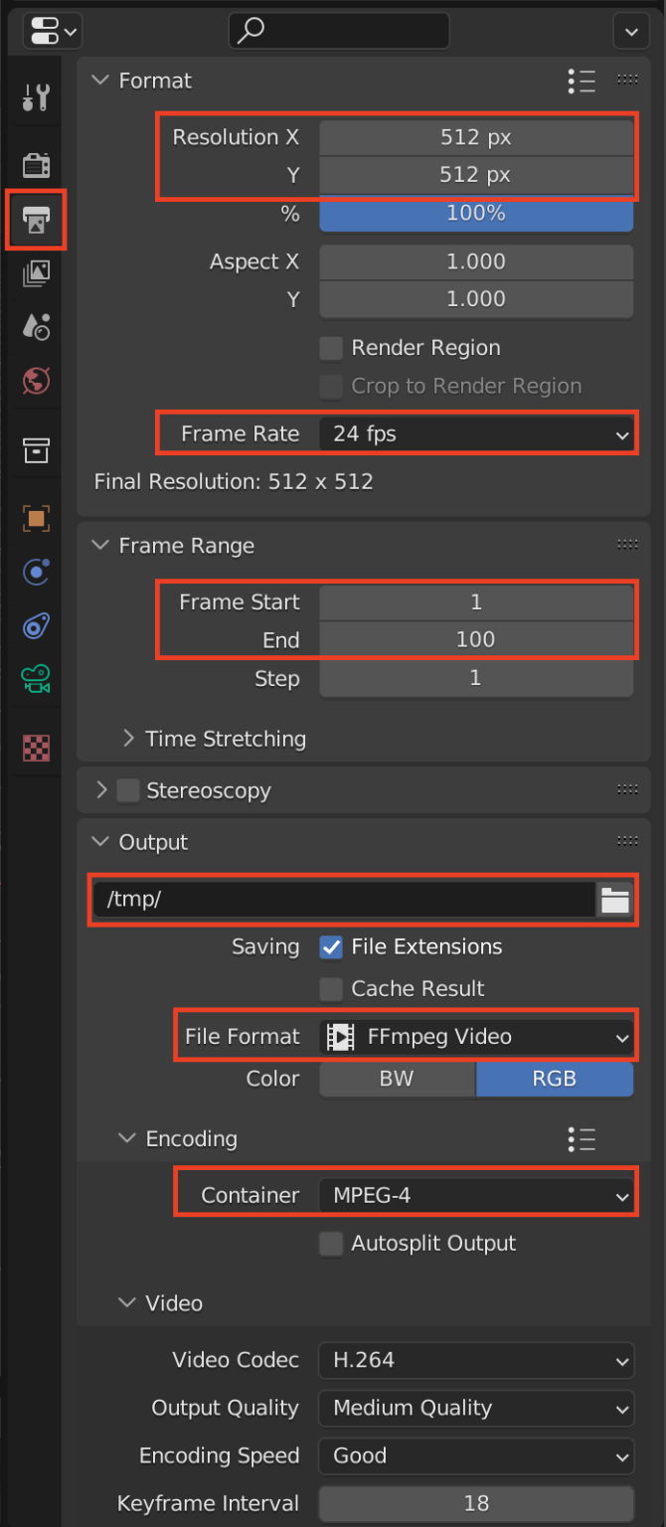Click the /tmp/ output path field
The image size is (666, 1527).
point(338,898)
